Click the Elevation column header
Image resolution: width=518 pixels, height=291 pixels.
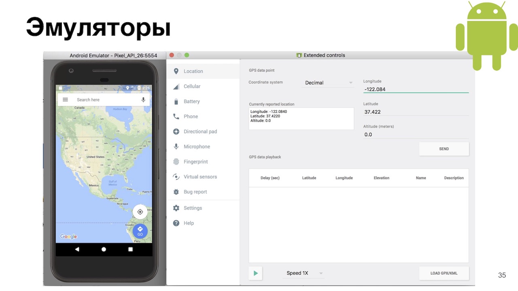[381, 178]
